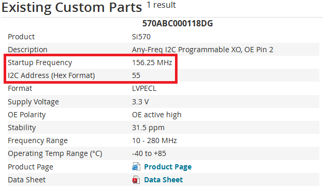323x188 pixels.
Task: Click the LVPECL format value
Action: (x=144, y=88)
